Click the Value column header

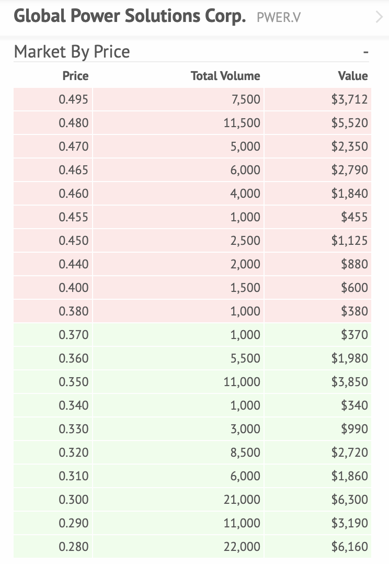tap(353, 76)
